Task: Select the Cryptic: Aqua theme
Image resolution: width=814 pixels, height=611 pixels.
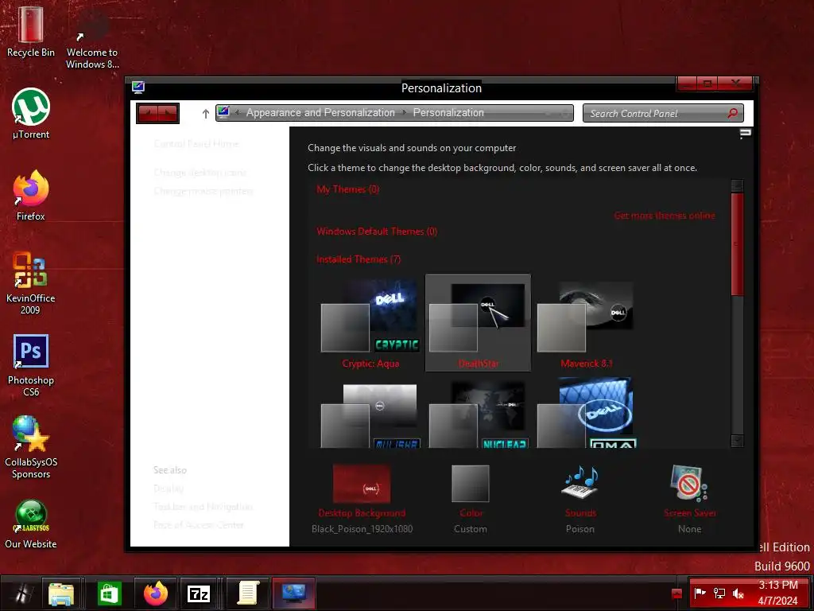Action: [370, 325]
